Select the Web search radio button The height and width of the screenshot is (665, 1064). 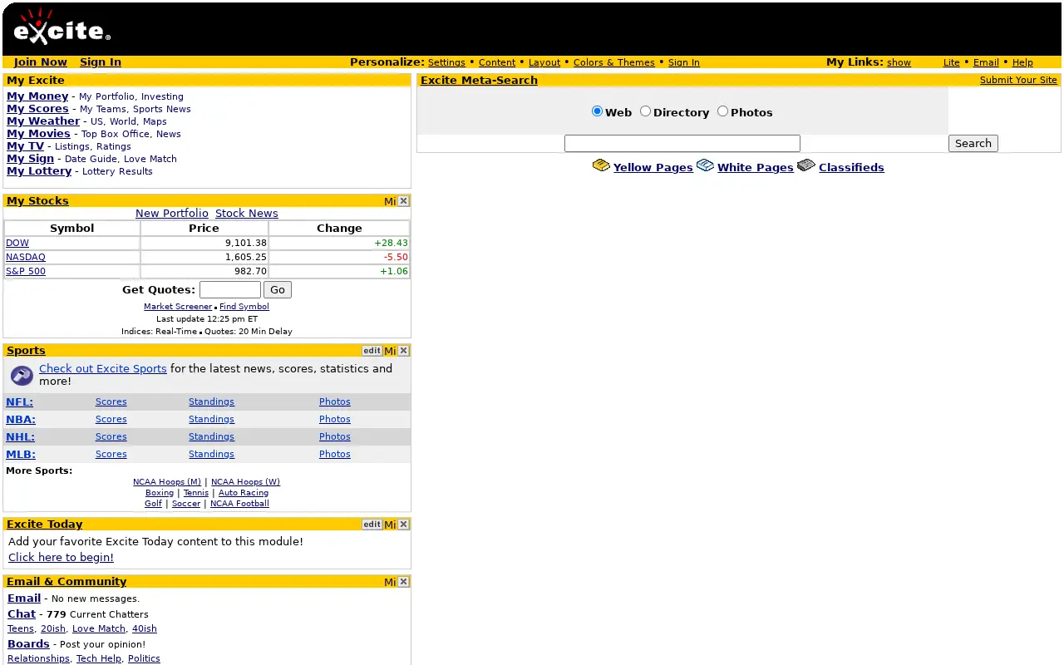[597, 111]
